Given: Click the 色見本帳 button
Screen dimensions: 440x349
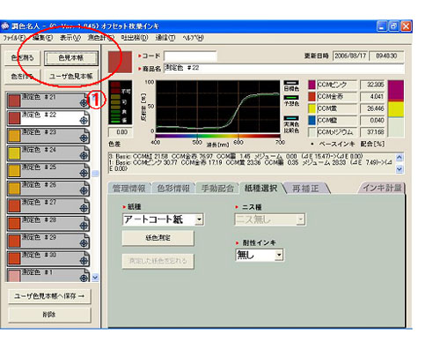Looking at the screenshot, I should [x=71, y=58].
